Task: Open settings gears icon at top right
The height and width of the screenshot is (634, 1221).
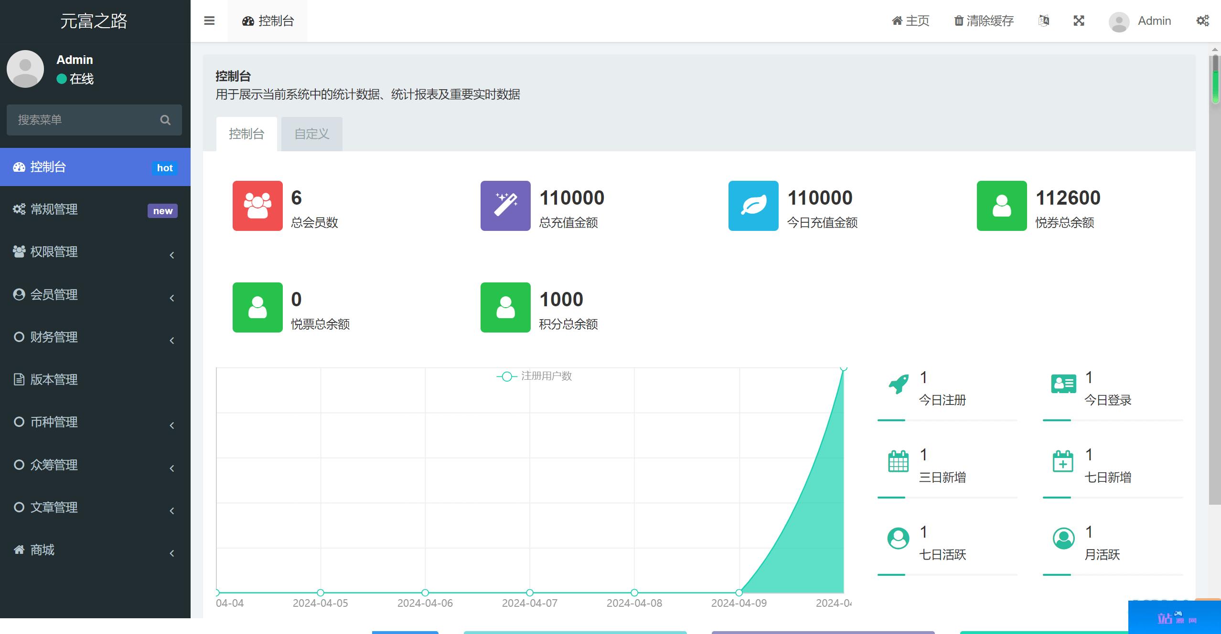Action: click(1202, 21)
